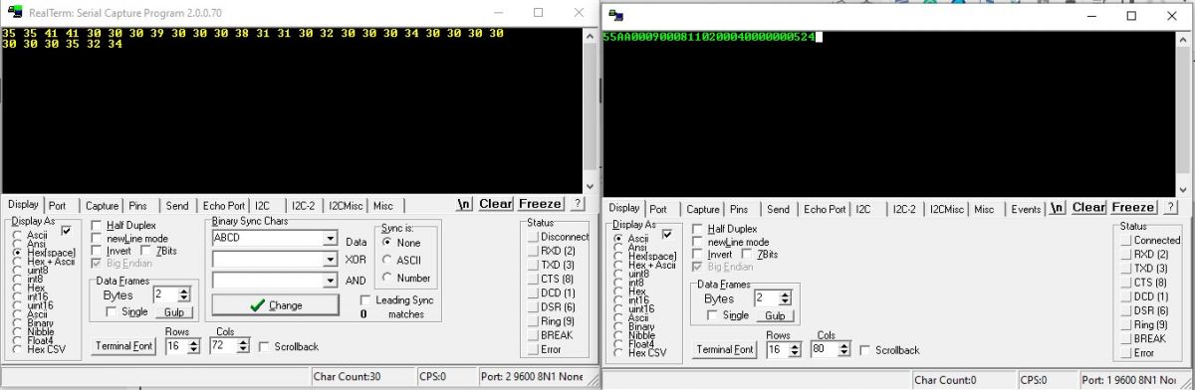Choose Ansi display mode in right window
The width and height of the screenshot is (1195, 390).
click(629, 248)
